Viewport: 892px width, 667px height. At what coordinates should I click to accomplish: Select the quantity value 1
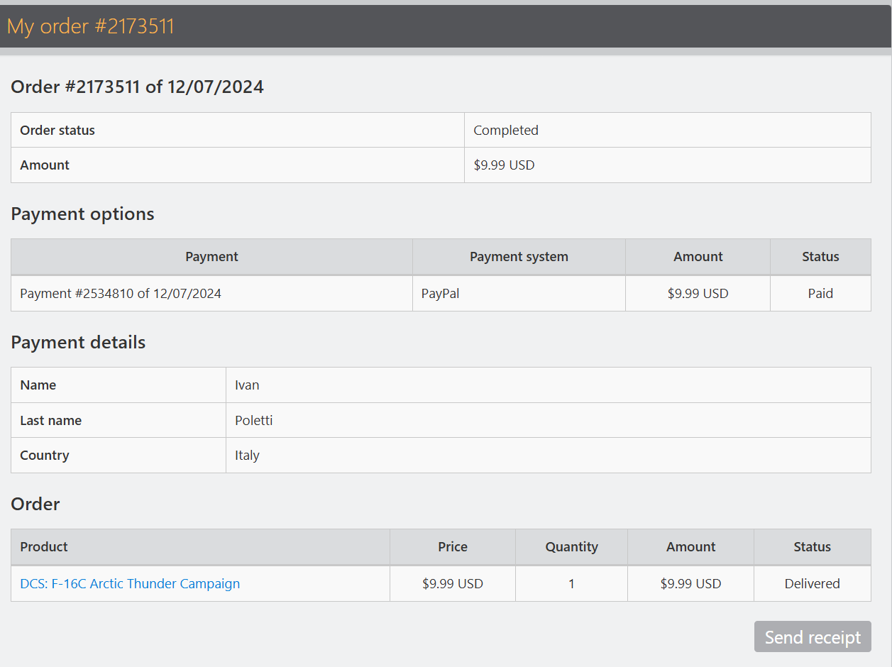point(572,583)
